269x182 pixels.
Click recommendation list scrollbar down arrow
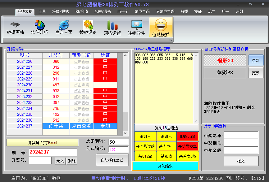[196, 121]
